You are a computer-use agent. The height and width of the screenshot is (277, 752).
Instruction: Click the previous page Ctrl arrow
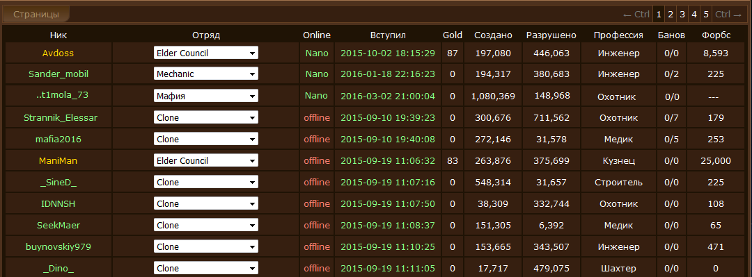click(x=636, y=15)
